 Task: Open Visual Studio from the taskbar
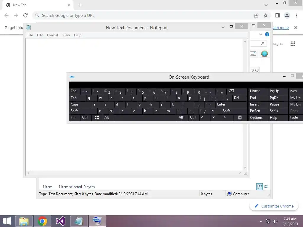click(60, 221)
